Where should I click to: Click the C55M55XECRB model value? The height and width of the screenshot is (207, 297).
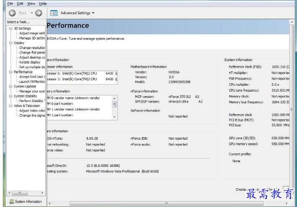tap(179, 82)
